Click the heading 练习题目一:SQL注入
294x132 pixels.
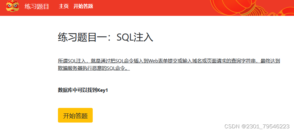click(106, 37)
